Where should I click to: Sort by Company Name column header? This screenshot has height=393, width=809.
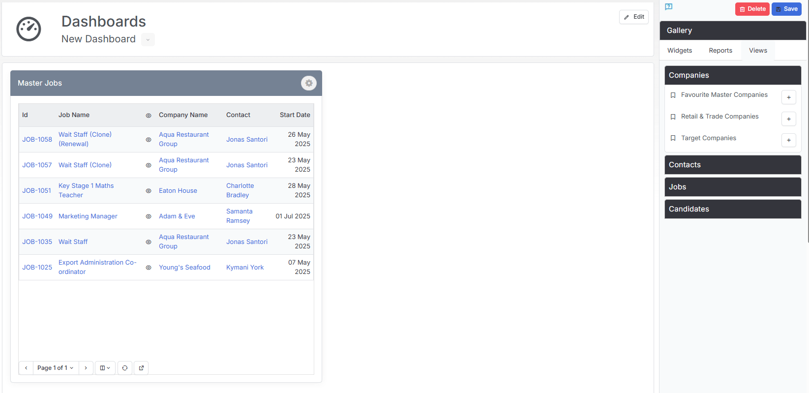[183, 115]
